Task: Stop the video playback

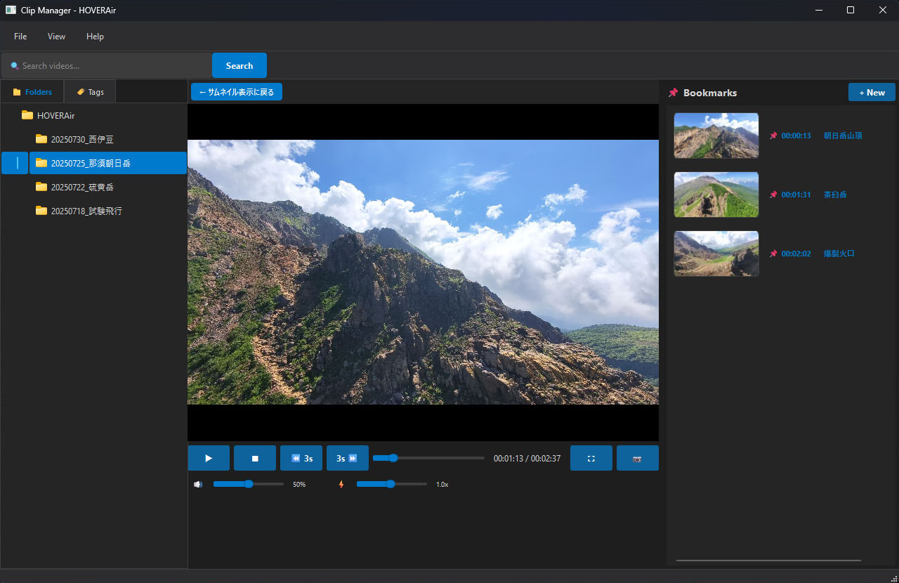Action: click(255, 458)
